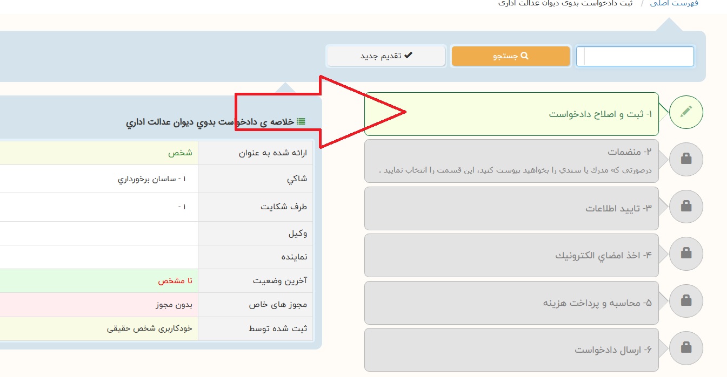Click the شاكي row label
The width and height of the screenshot is (727, 377).
click(297, 179)
